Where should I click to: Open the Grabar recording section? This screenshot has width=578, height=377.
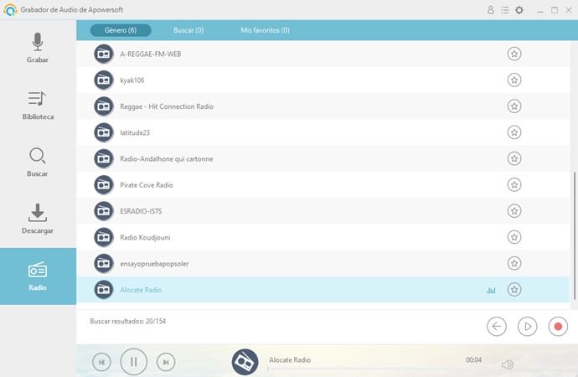[x=38, y=49]
